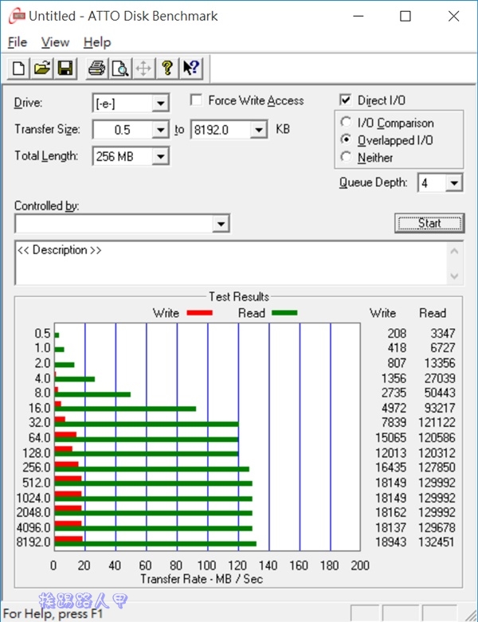Click the New document toolbar icon

[18, 68]
